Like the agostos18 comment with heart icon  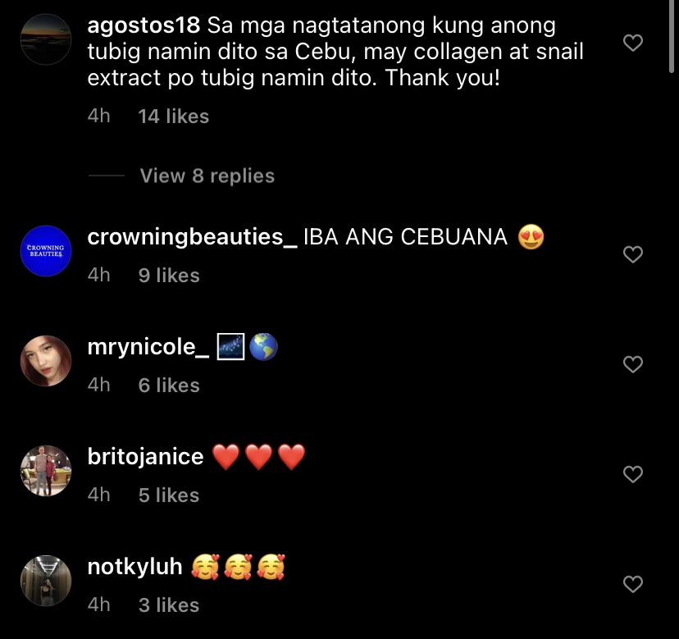click(632, 43)
